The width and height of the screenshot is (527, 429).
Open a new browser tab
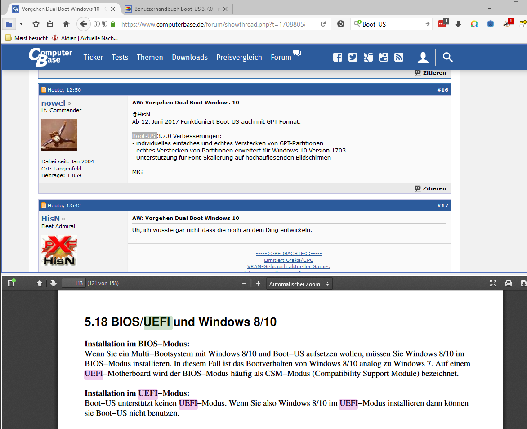(241, 9)
